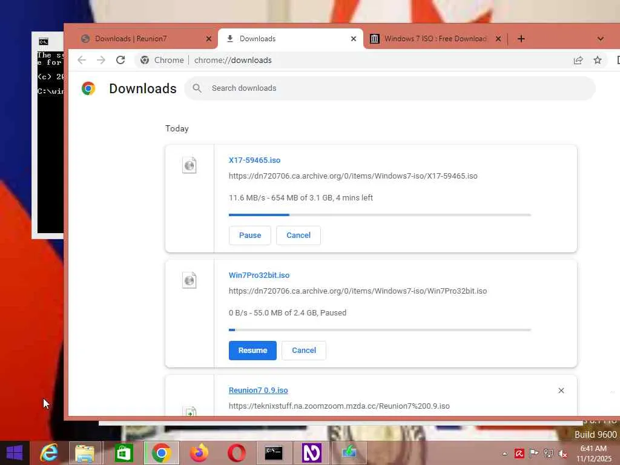
Task: Close the chrome Downloads tab
Action: tap(354, 39)
